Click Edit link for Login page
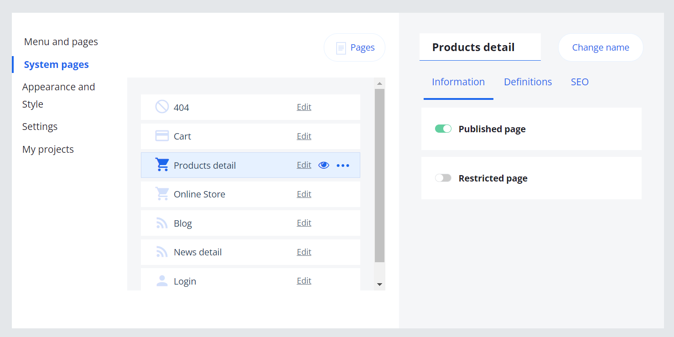This screenshot has width=674, height=337. [304, 281]
